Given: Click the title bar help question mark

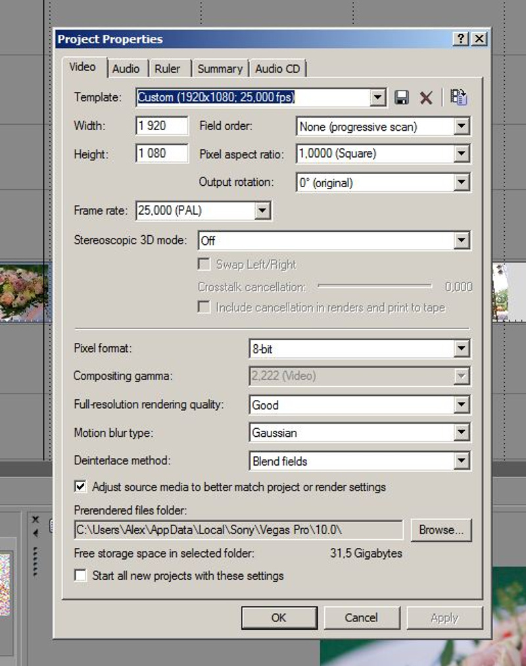Looking at the screenshot, I should [x=462, y=39].
